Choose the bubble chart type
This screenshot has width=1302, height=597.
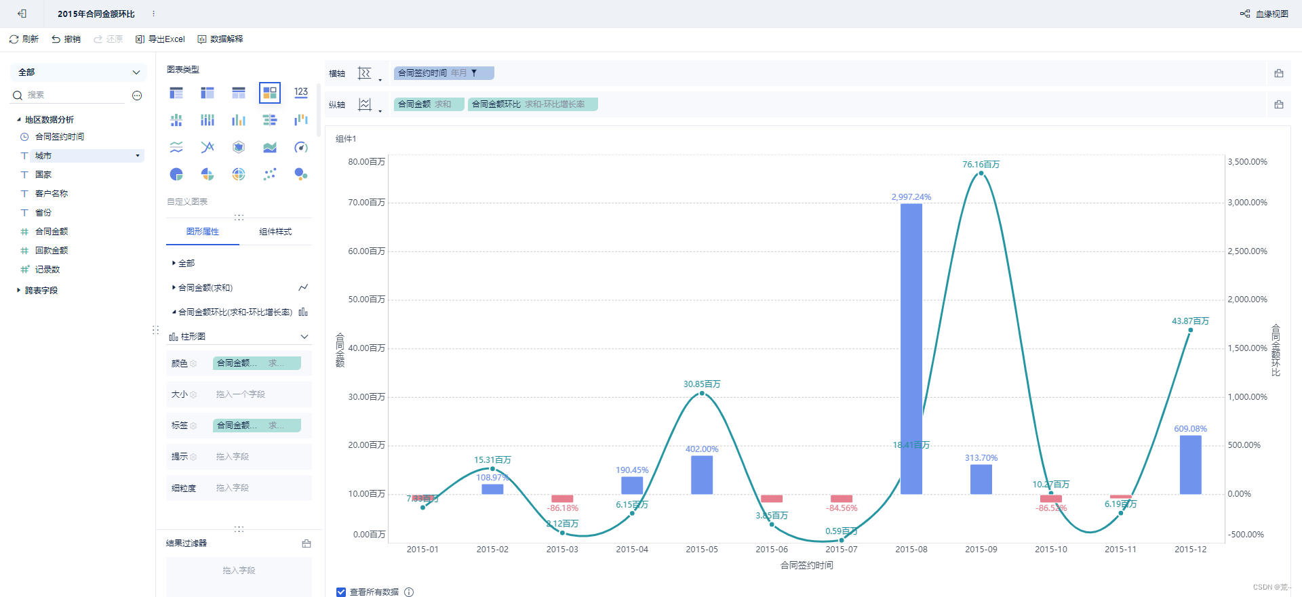coord(301,174)
